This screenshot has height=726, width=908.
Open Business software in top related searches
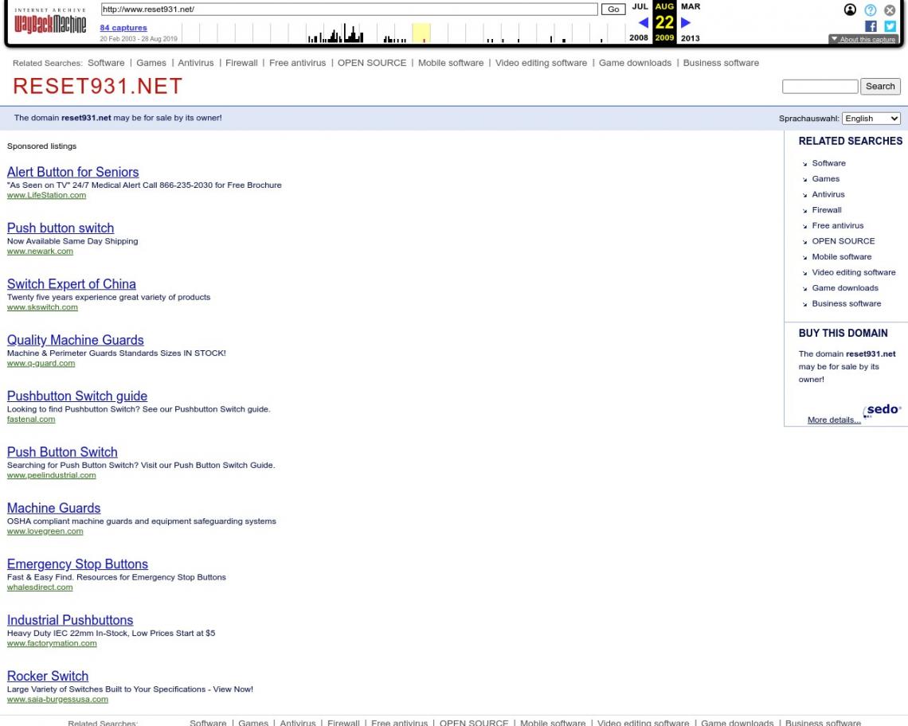point(721,63)
